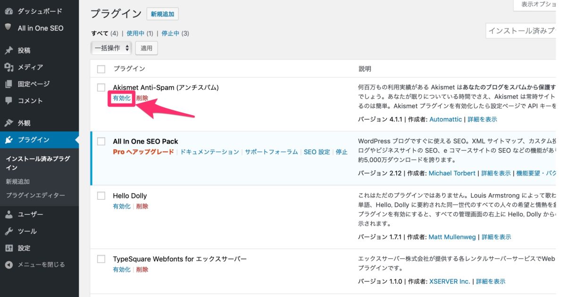Check the All In One SEO Pack checkbox
The height and width of the screenshot is (297, 566).
pos(101,141)
